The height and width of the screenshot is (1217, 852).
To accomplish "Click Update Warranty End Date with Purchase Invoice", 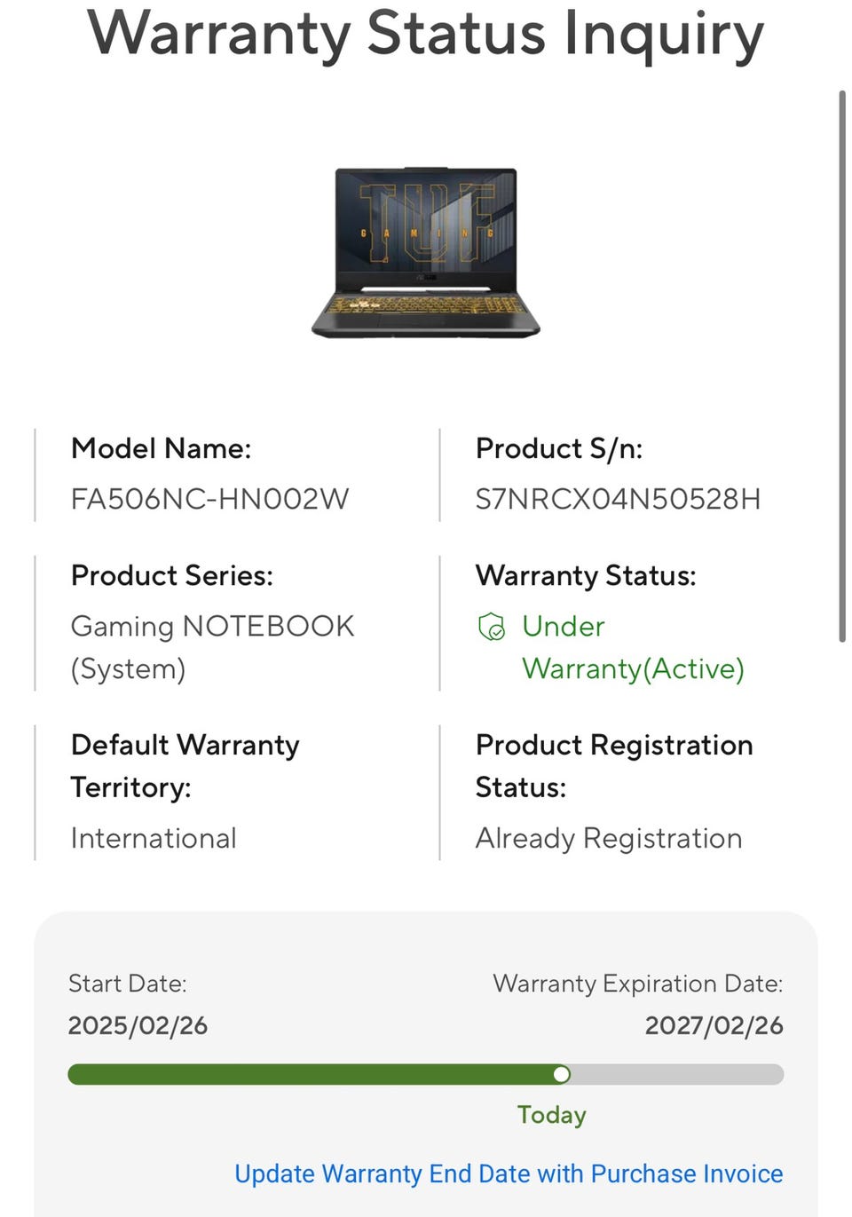I will [x=509, y=1174].
